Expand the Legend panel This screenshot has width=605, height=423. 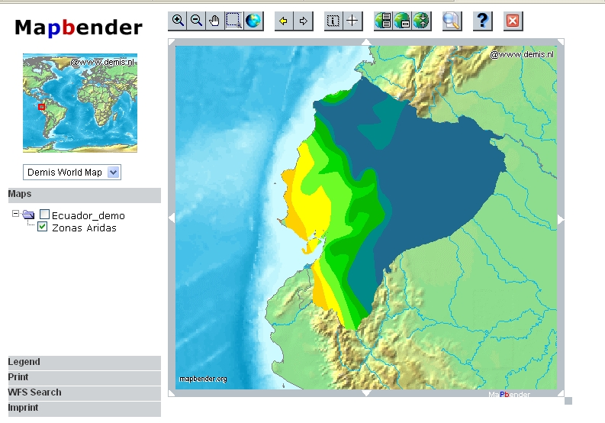(84, 362)
